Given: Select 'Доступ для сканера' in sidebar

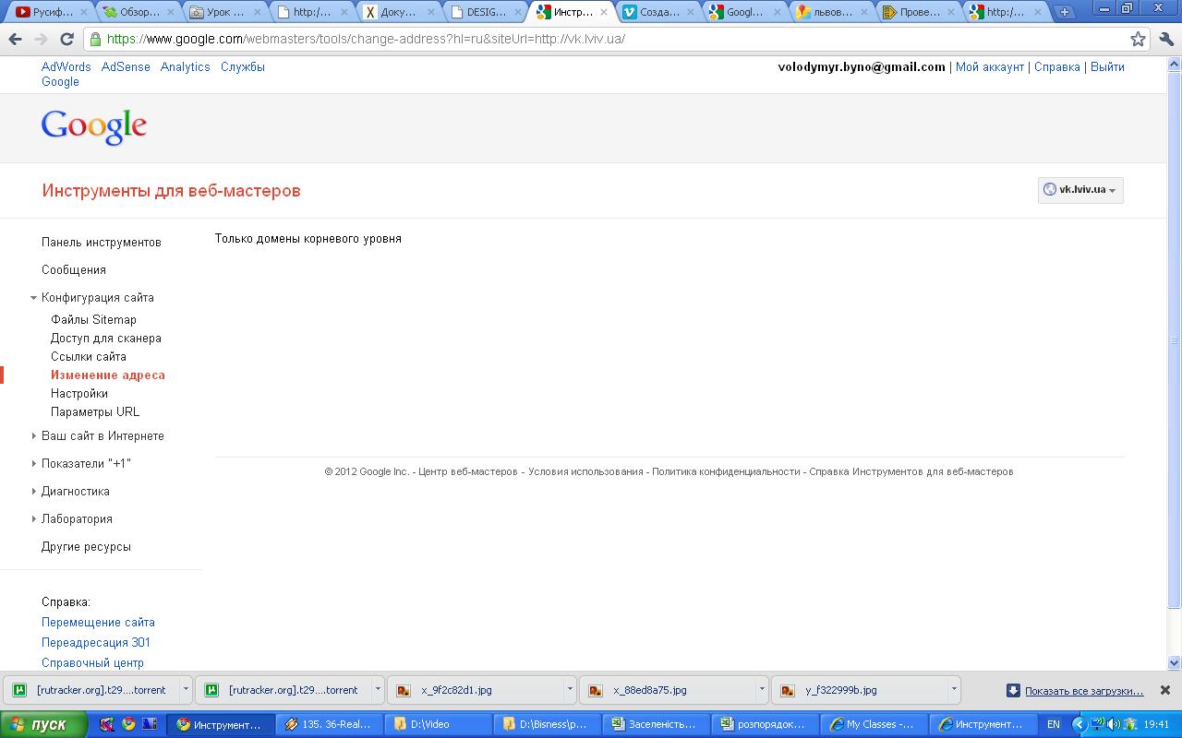Looking at the screenshot, I should (x=106, y=338).
